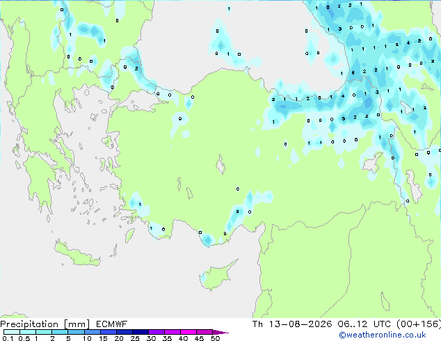Select the 35–40 mm legend swatch
441x341 pixels.
pos(172,332)
